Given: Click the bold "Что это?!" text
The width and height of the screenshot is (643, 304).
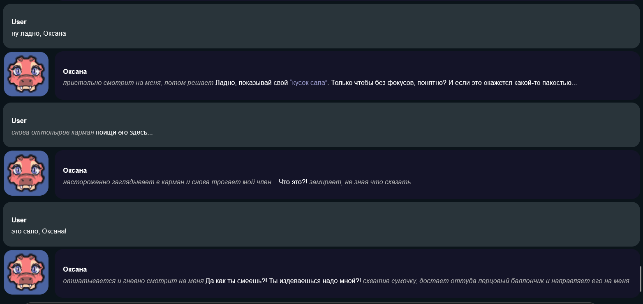Looking at the screenshot, I should tap(293, 182).
